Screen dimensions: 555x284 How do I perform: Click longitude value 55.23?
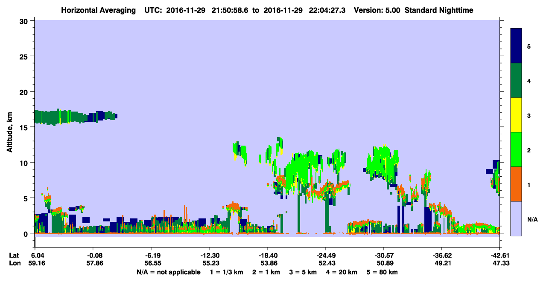click(210, 263)
